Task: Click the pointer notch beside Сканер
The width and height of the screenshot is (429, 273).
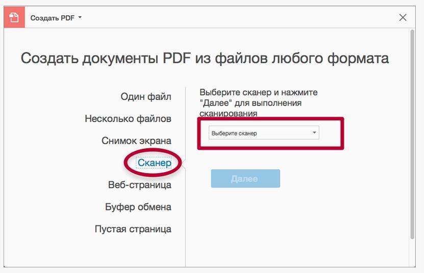Action: 184,164
